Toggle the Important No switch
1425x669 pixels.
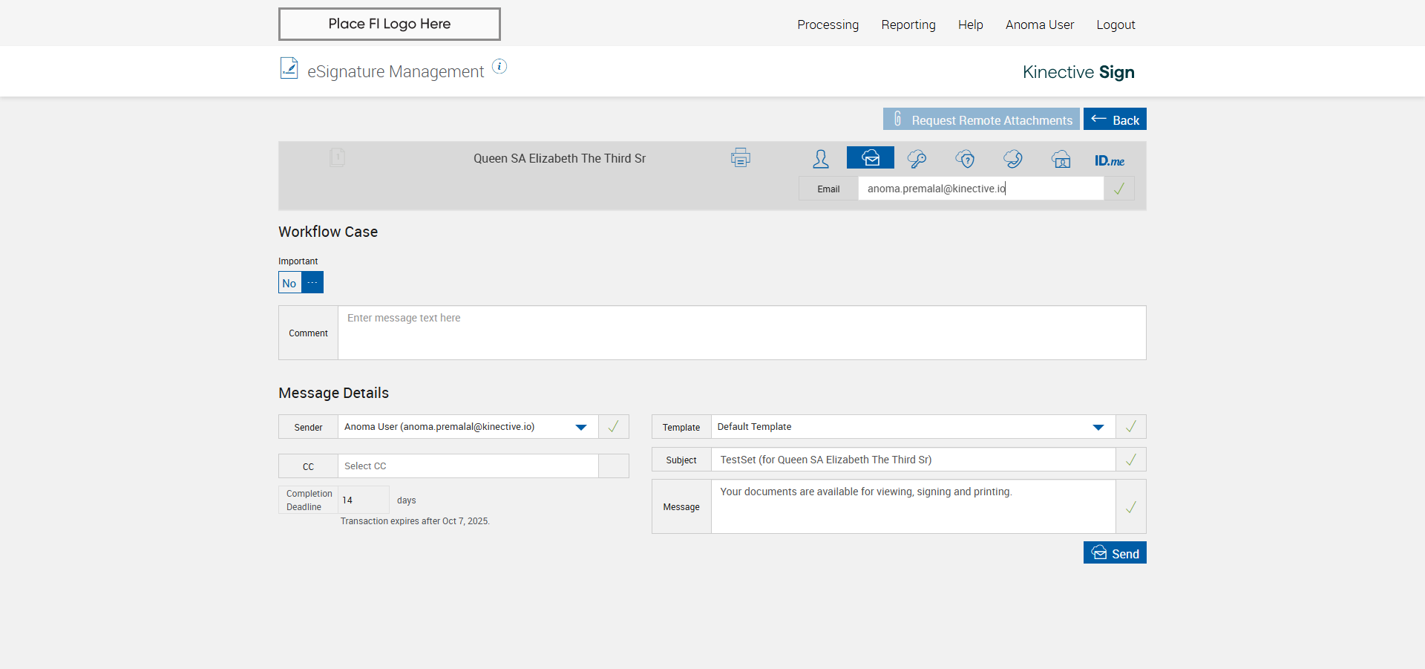[x=301, y=282]
